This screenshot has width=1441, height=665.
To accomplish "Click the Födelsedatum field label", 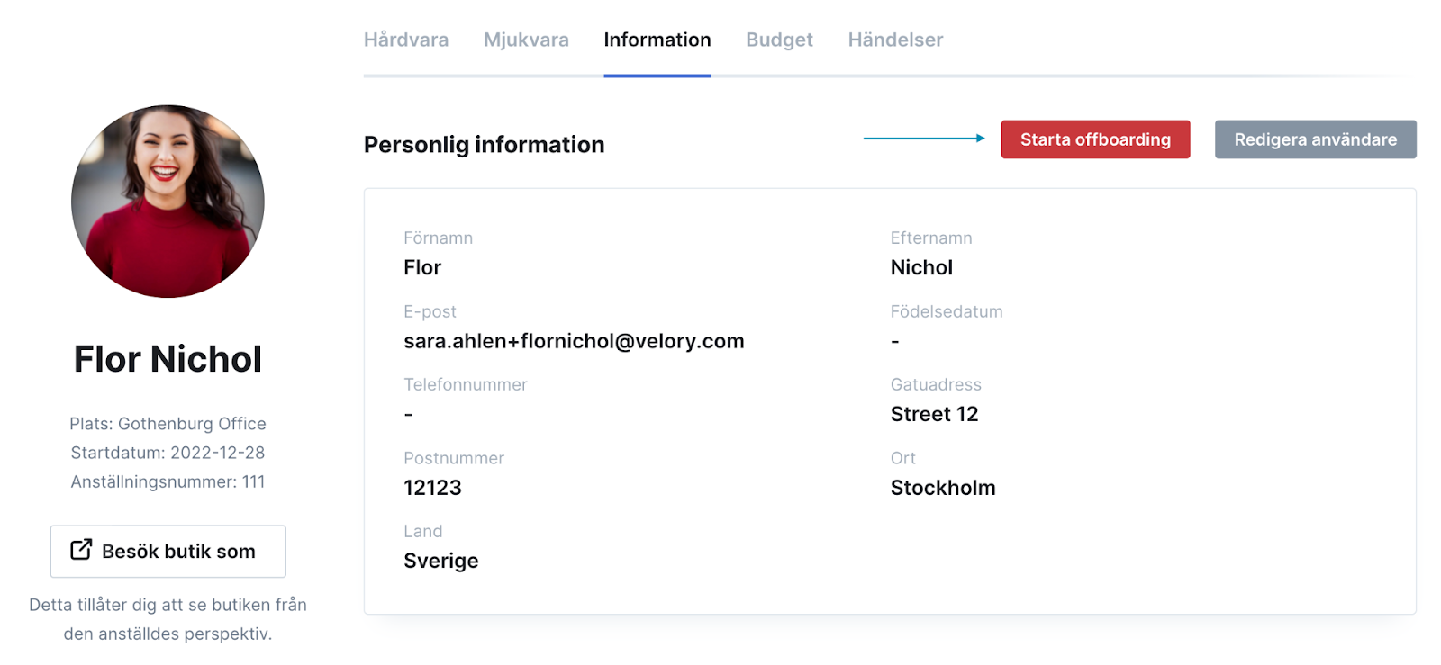I will 947,311.
